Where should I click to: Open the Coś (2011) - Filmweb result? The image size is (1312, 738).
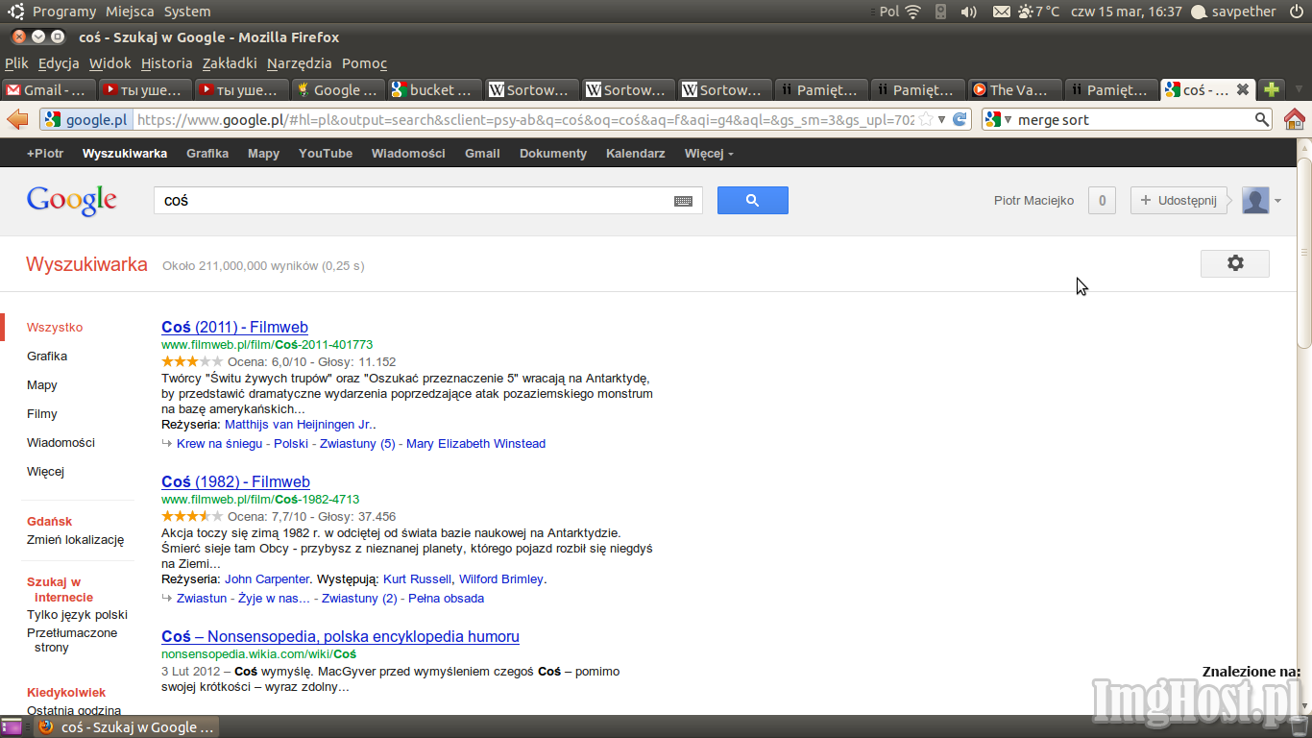(x=234, y=327)
